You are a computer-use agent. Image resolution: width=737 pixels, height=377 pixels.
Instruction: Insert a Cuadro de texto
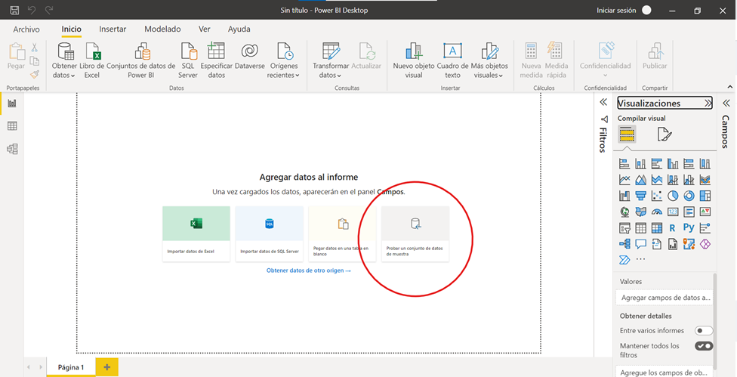tap(452, 61)
